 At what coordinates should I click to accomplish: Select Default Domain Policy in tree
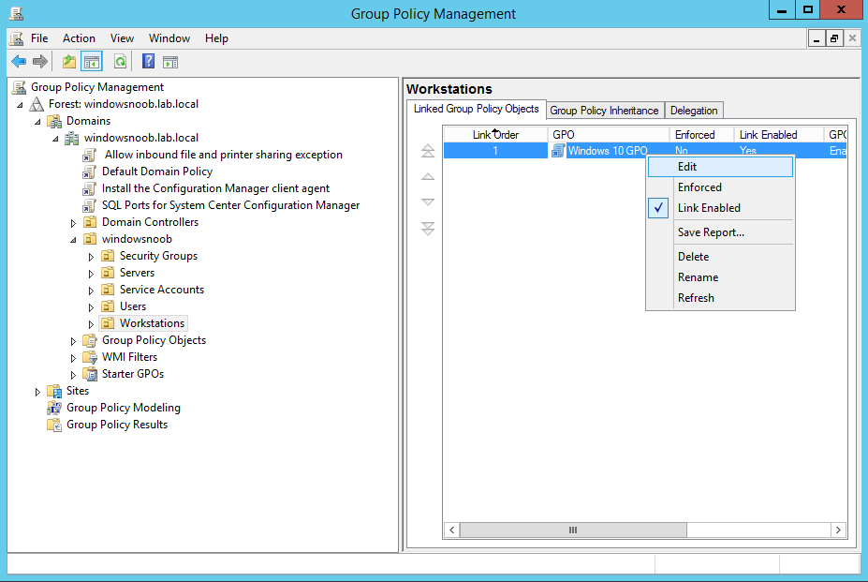[x=156, y=172]
